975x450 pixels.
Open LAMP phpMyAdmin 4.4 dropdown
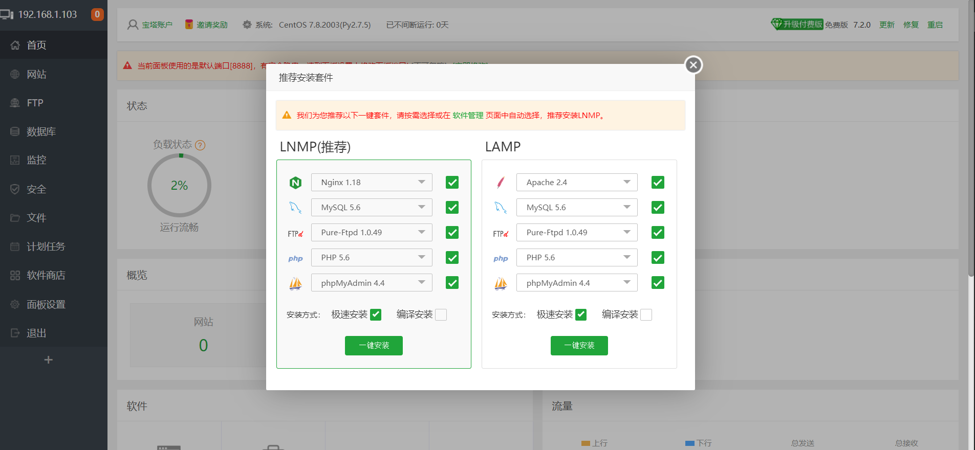click(x=577, y=283)
